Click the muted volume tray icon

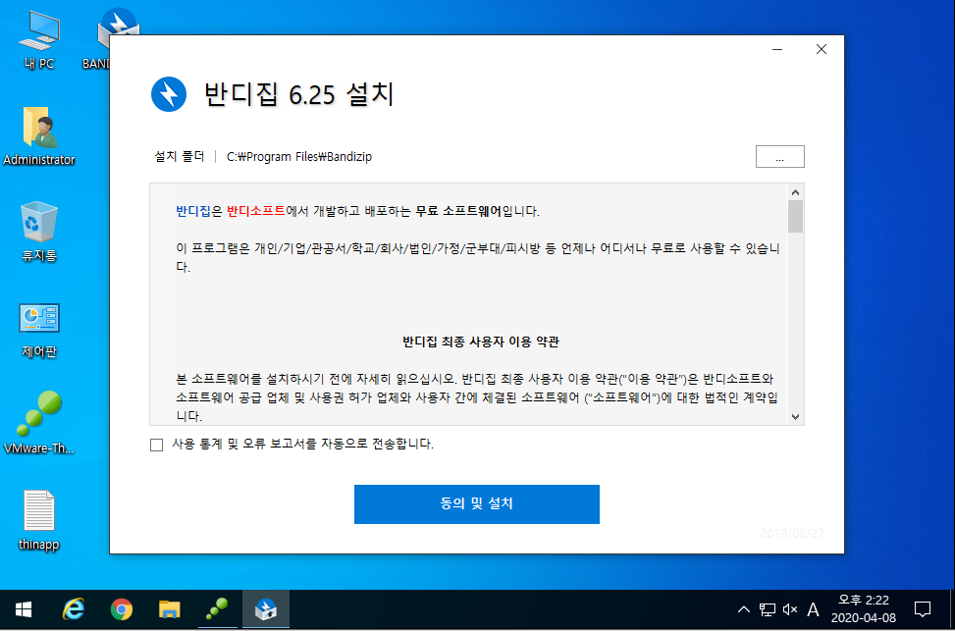[790, 609]
